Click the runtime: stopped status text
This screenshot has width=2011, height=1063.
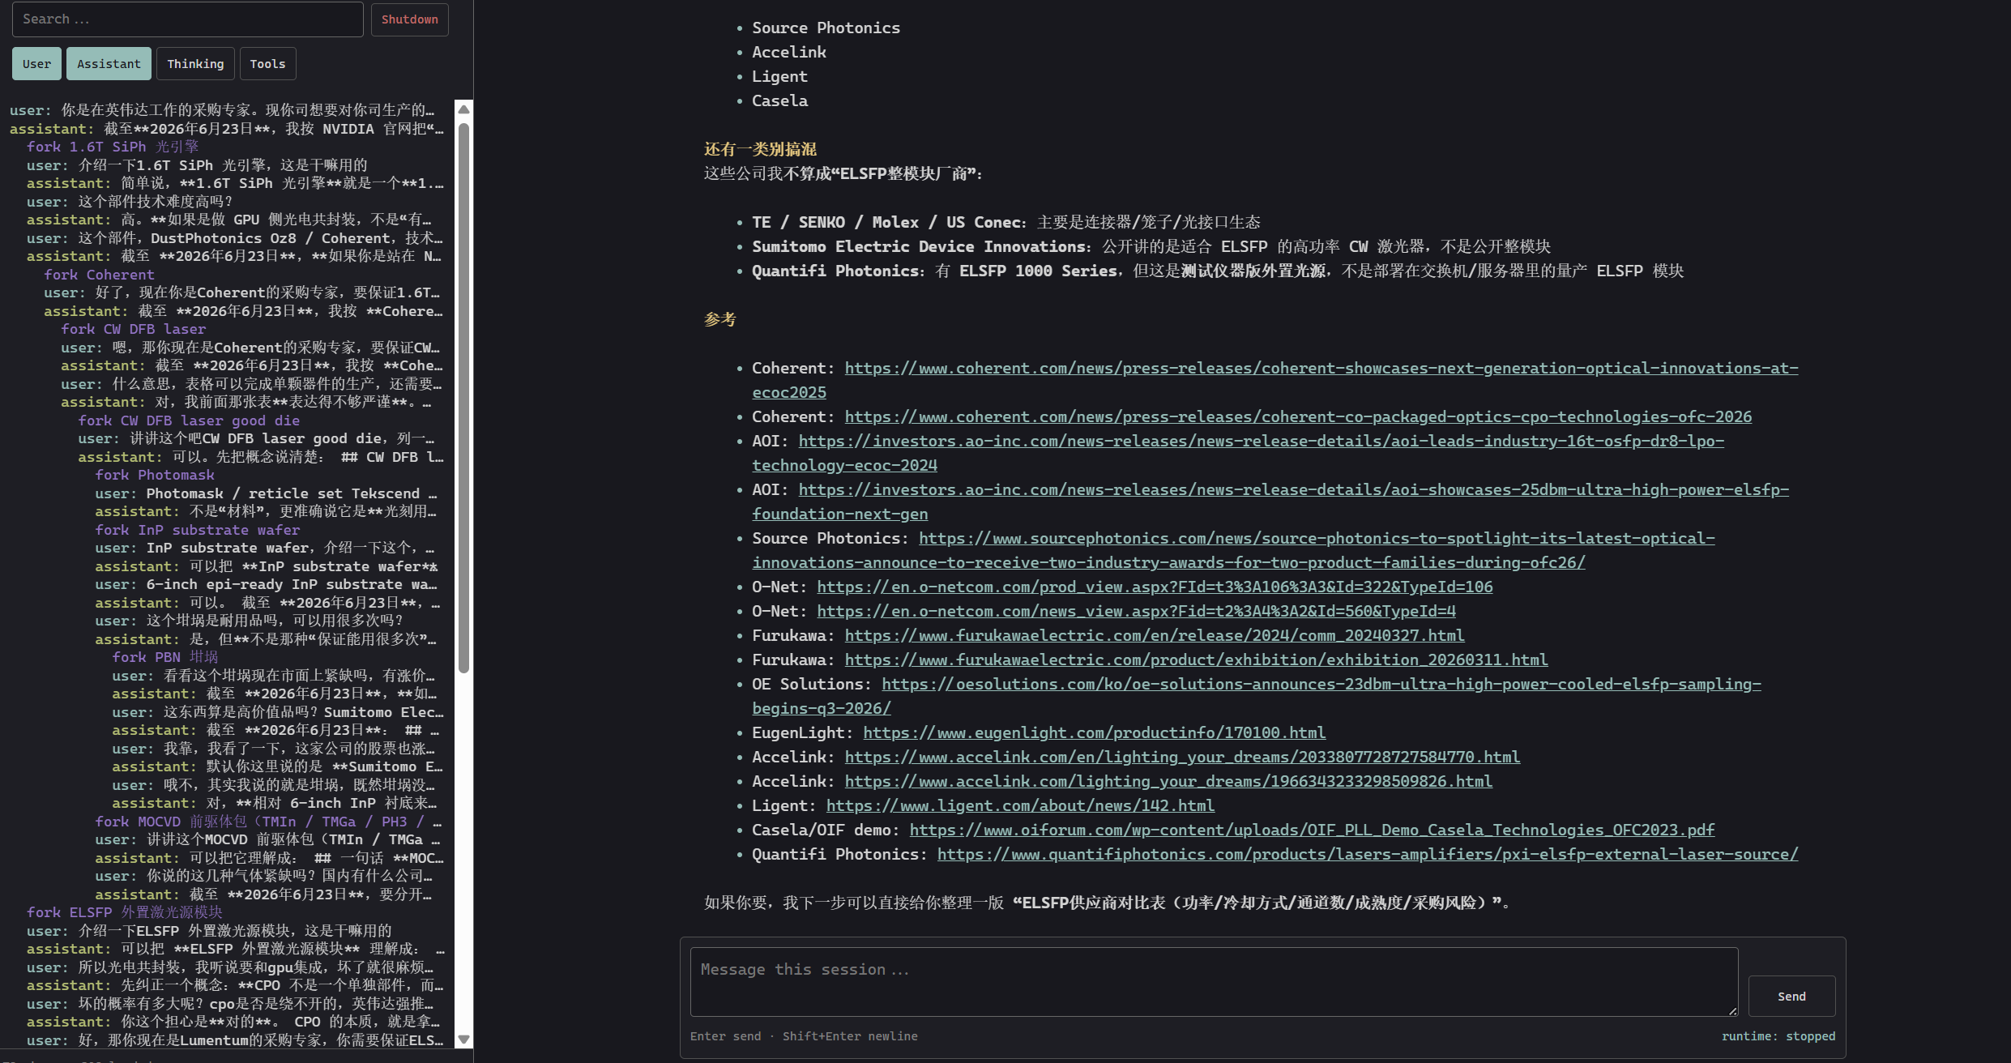(1778, 1036)
